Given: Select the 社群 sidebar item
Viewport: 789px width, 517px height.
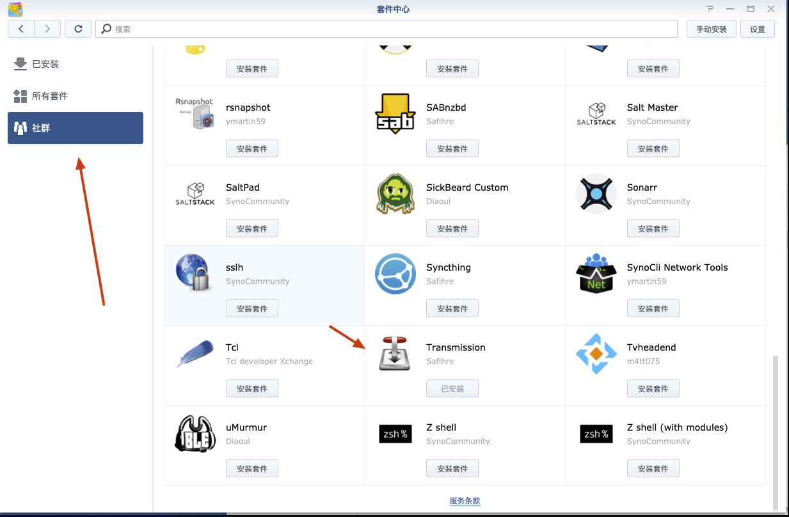Looking at the screenshot, I should pos(76,128).
